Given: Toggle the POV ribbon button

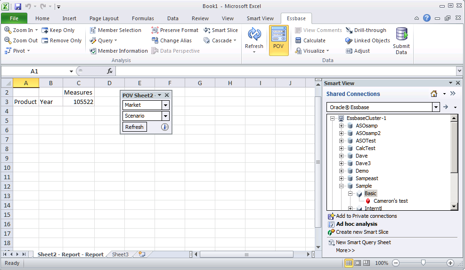Looking at the screenshot, I should 278,40.
